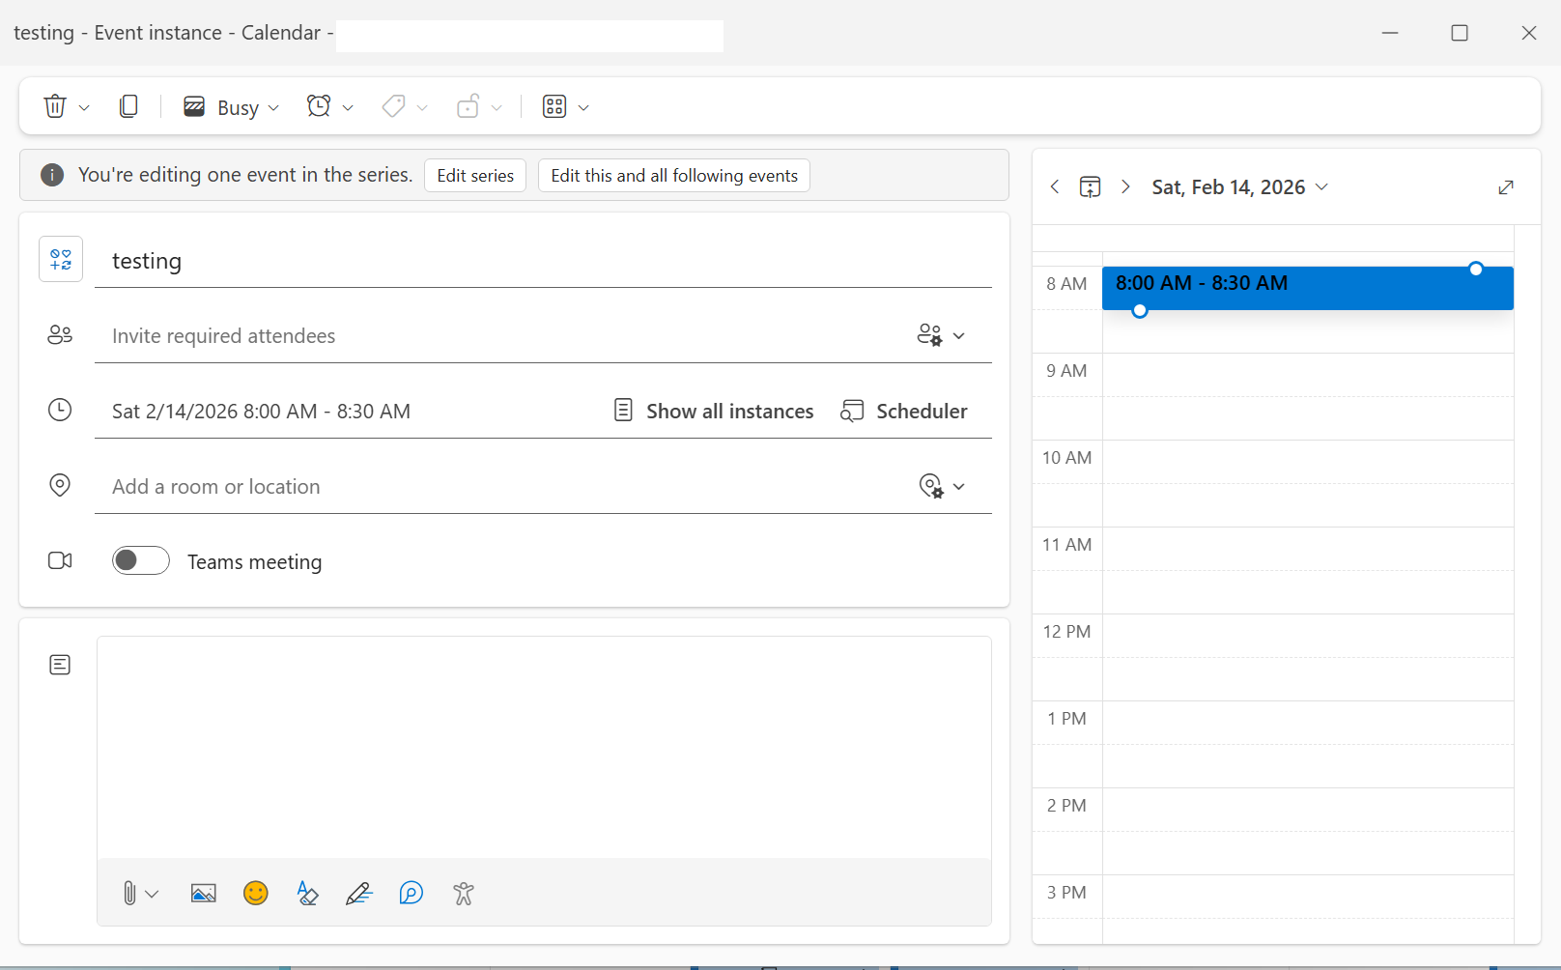Click the video camera icon for Teams

(x=60, y=560)
